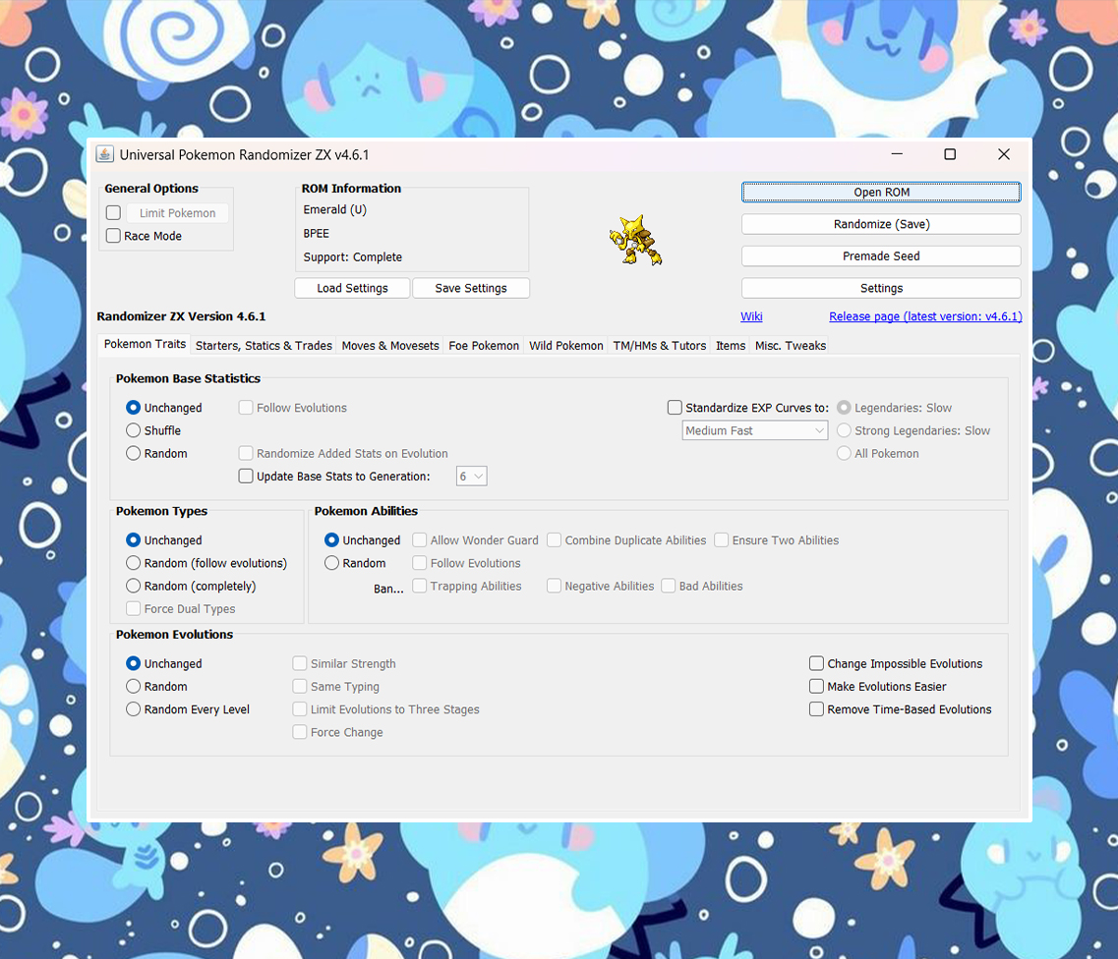This screenshot has height=959, width=1118.
Task: Click the Premade Seed button
Action: tap(880, 255)
